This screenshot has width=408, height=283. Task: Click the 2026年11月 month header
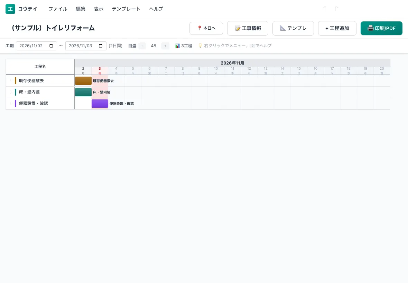point(232,63)
